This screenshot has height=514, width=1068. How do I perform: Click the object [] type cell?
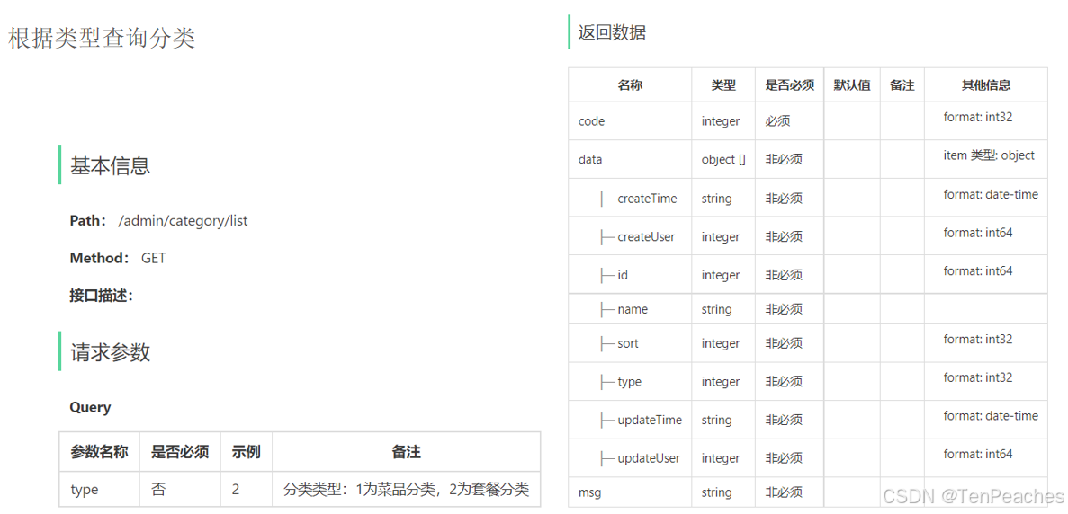pyautogui.click(x=723, y=160)
